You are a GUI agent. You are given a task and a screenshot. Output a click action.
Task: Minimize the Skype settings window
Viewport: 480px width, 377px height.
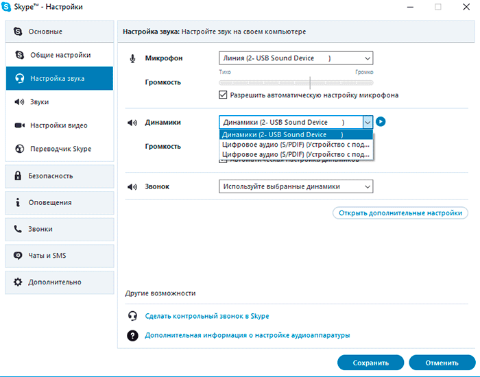(x=410, y=7)
